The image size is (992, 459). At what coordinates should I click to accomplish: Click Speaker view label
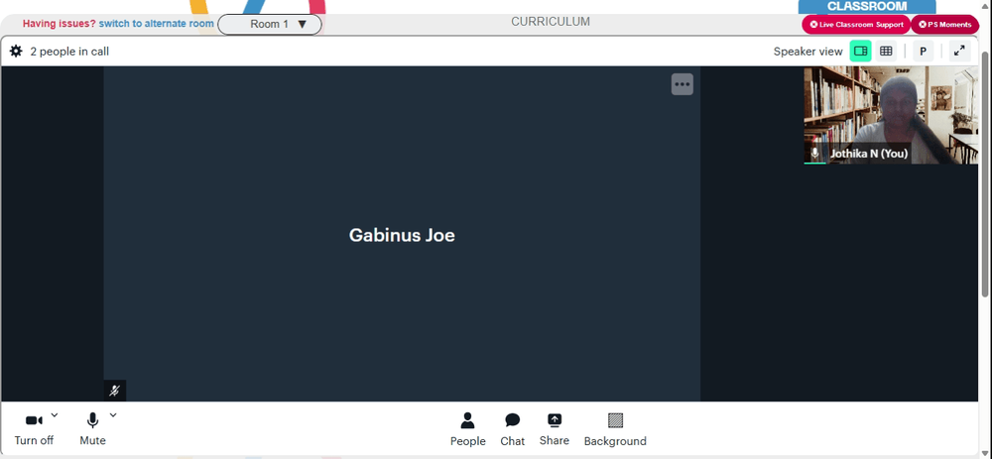(x=807, y=52)
